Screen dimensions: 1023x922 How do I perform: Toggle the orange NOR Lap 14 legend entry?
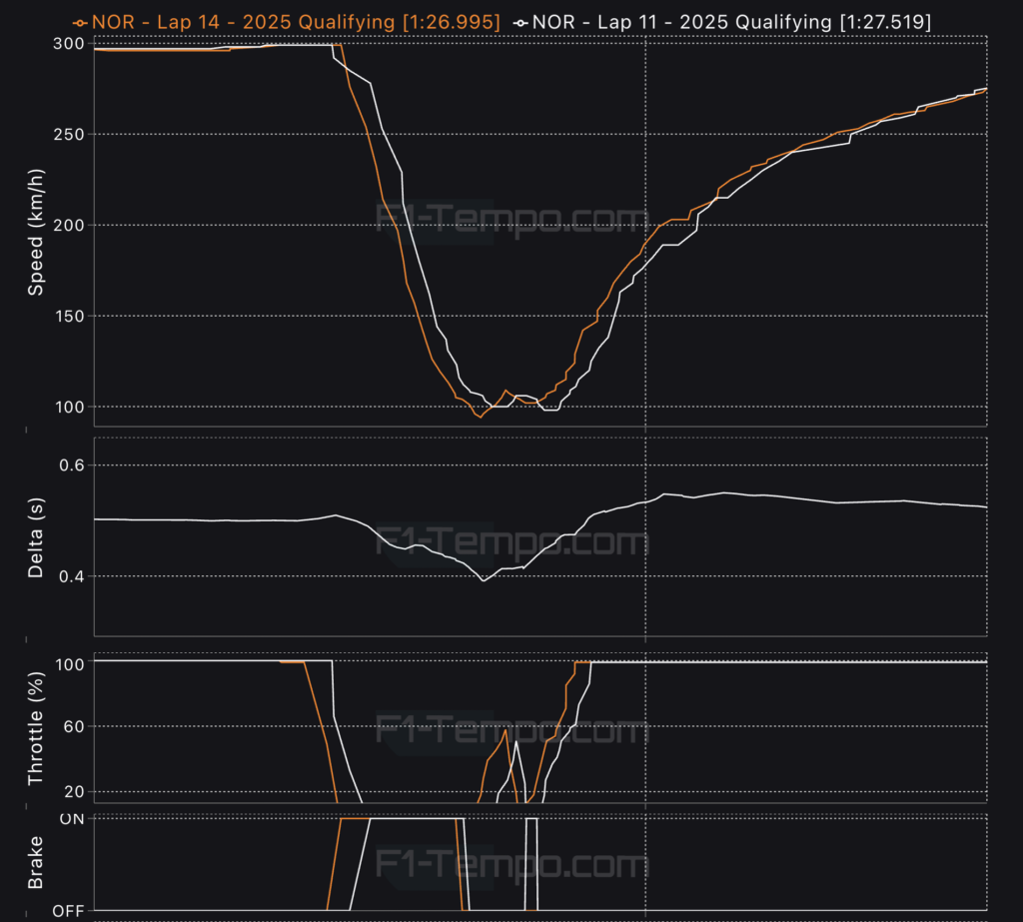tap(287, 22)
